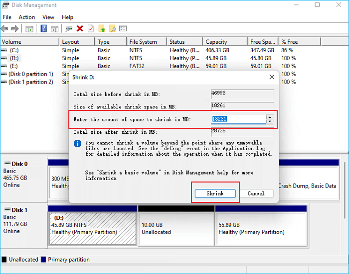The width and height of the screenshot is (349, 274).
Task: Click the FAT32 file system cell
Action: (137, 66)
